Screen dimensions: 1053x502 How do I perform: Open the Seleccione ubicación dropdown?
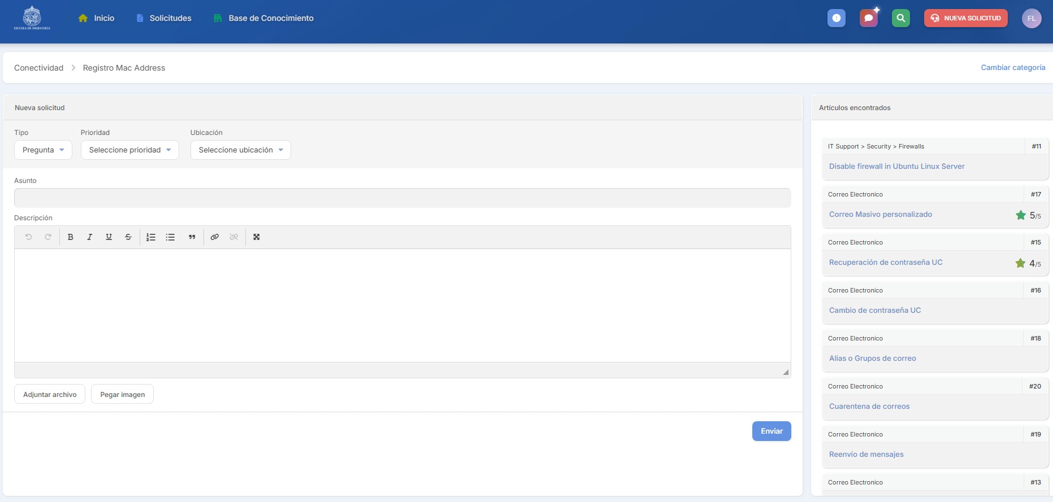pyautogui.click(x=240, y=150)
